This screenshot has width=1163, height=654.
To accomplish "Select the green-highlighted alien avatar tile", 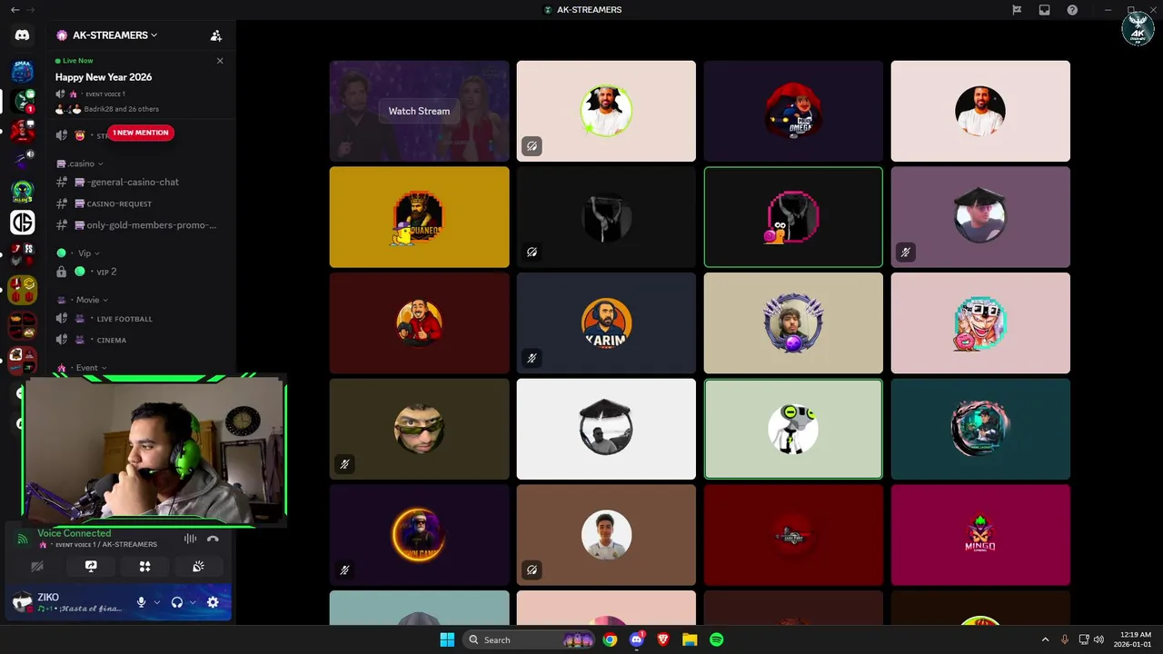I will [x=793, y=429].
